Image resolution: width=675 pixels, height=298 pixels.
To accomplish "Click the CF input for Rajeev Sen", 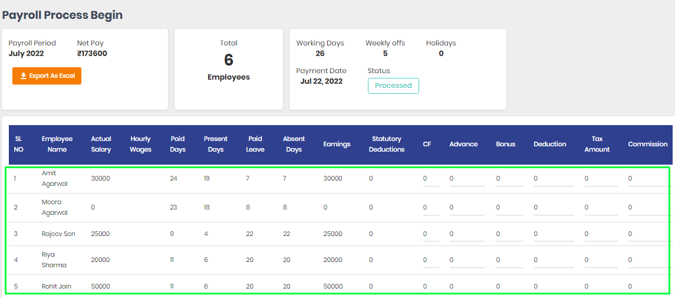I will (x=431, y=235).
